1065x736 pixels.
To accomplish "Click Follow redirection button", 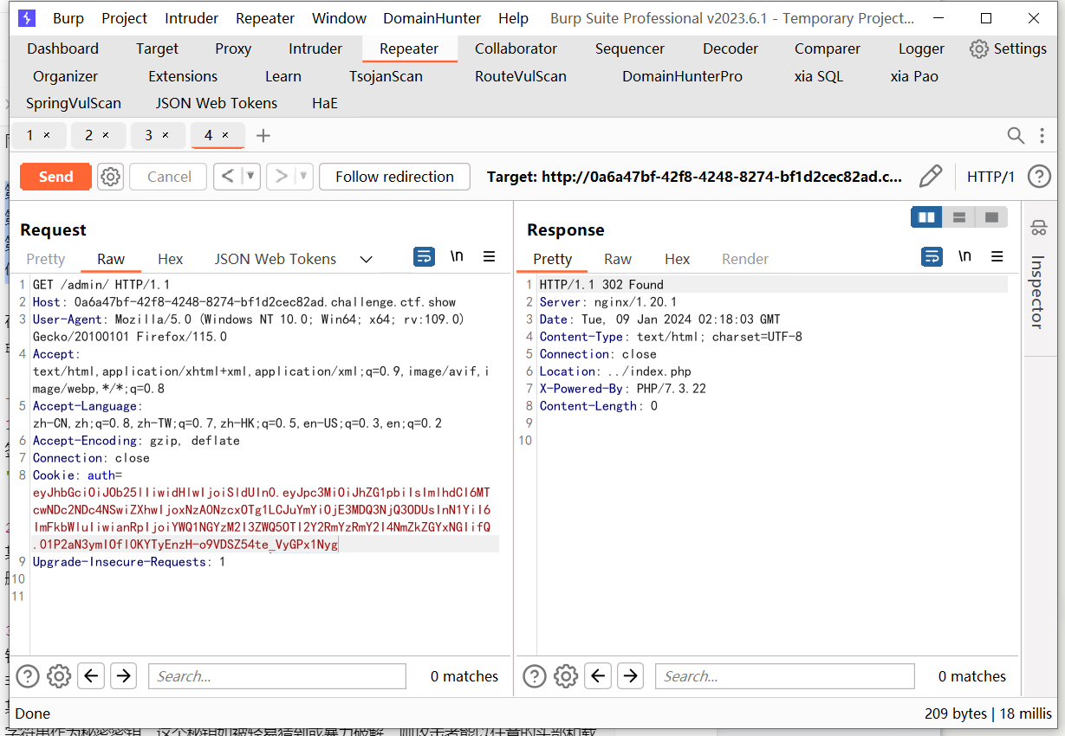I will coord(394,177).
